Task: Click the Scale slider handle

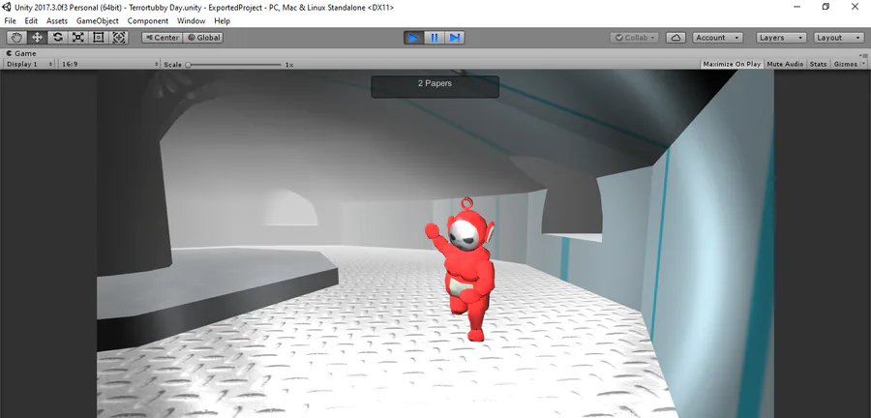Action: [189, 65]
